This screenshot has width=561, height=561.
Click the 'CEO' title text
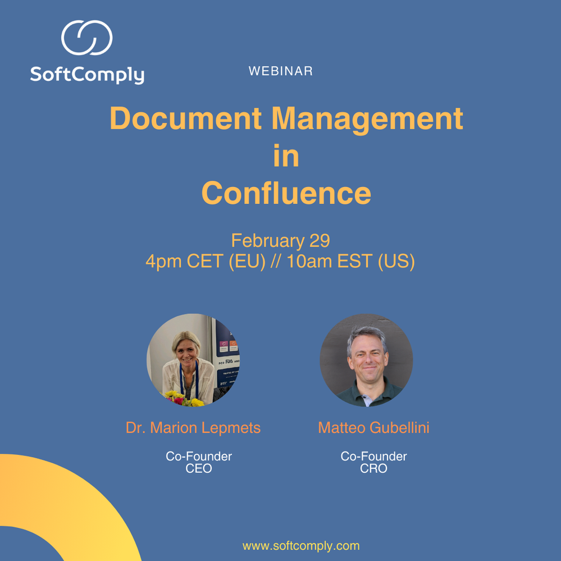(199, 468)
